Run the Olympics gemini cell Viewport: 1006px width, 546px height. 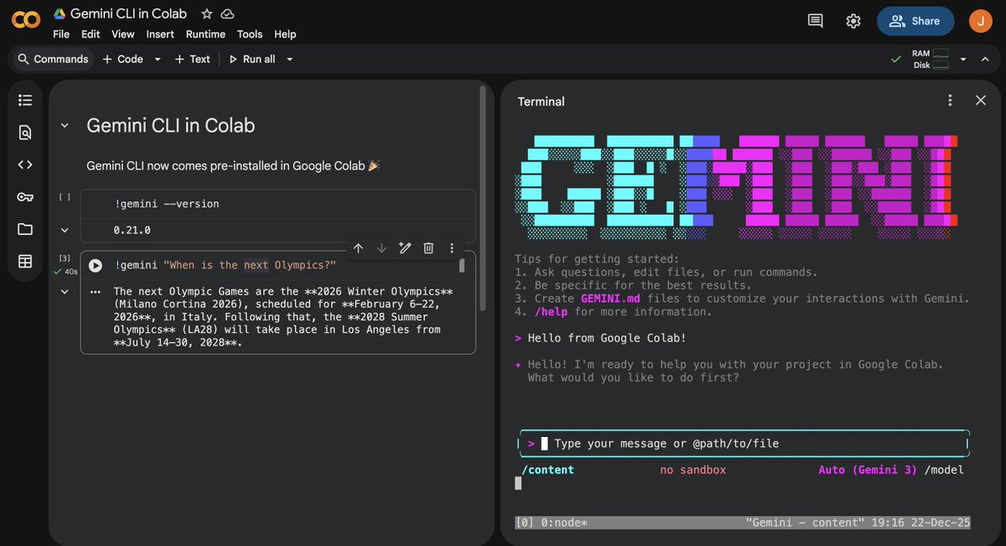click(96, 265)
